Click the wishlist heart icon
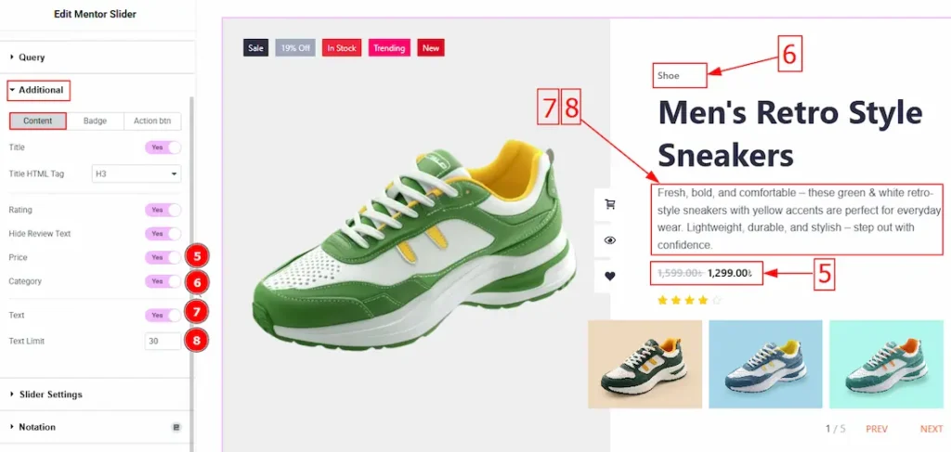951x452 pixels. point(610,277)
